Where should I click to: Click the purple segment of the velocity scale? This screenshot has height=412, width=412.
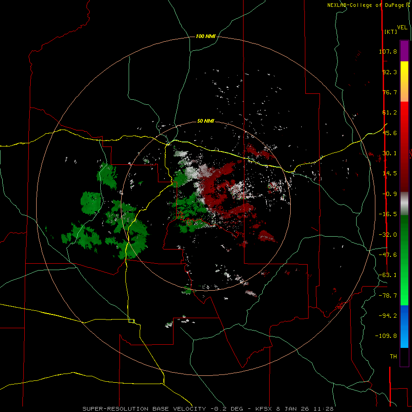[404, 51]
